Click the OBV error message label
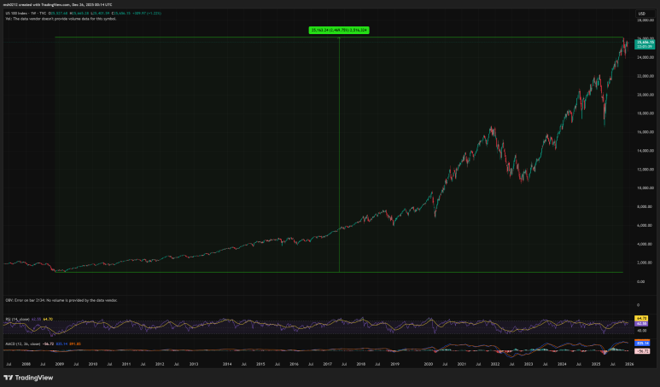The width and height of the screenshot is (660, 387). (61, 300)
